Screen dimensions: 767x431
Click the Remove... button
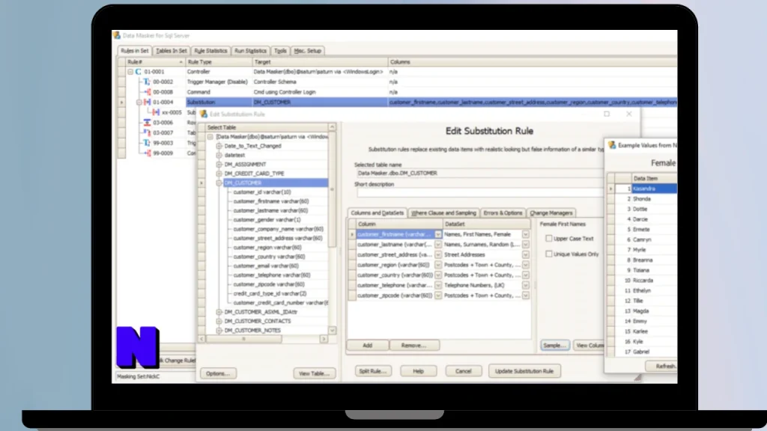coord(413,346)
